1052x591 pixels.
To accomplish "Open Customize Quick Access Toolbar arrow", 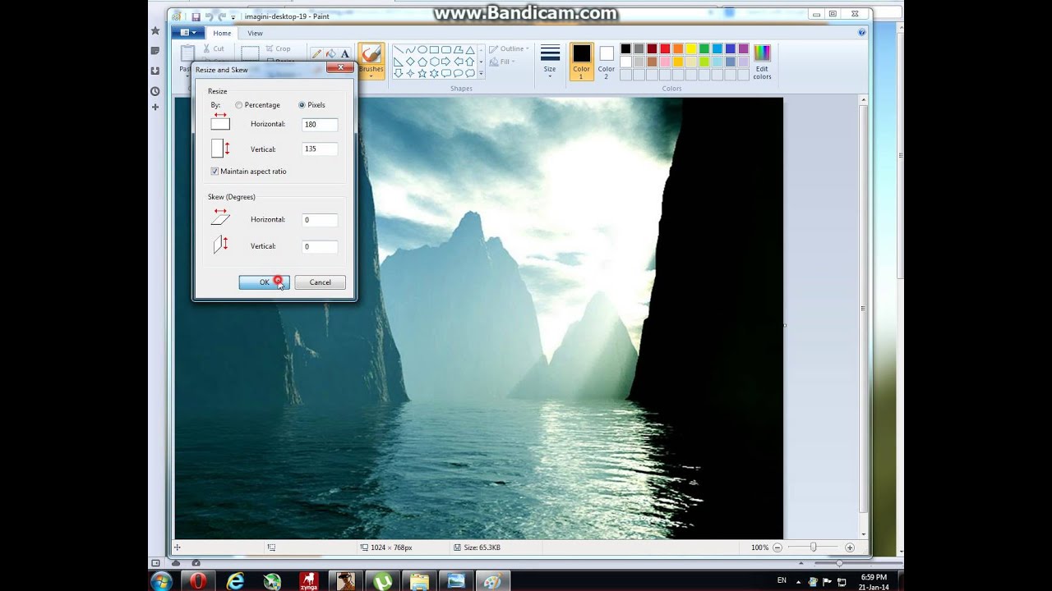I will [233, 17].
